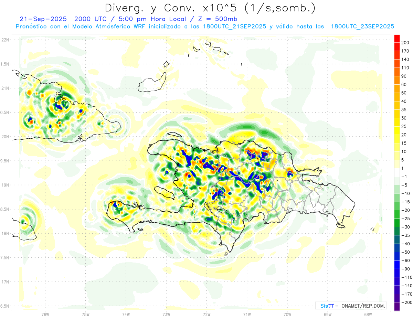The image size is (413, 319).
Task: Click the '6.5N' latitude label
Action: point(5,306)
